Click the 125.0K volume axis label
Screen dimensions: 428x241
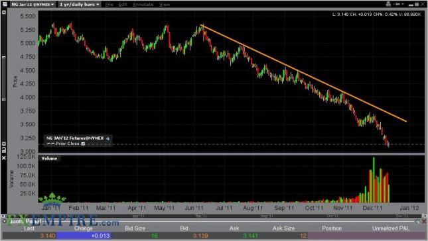click(x=26, y=156)
